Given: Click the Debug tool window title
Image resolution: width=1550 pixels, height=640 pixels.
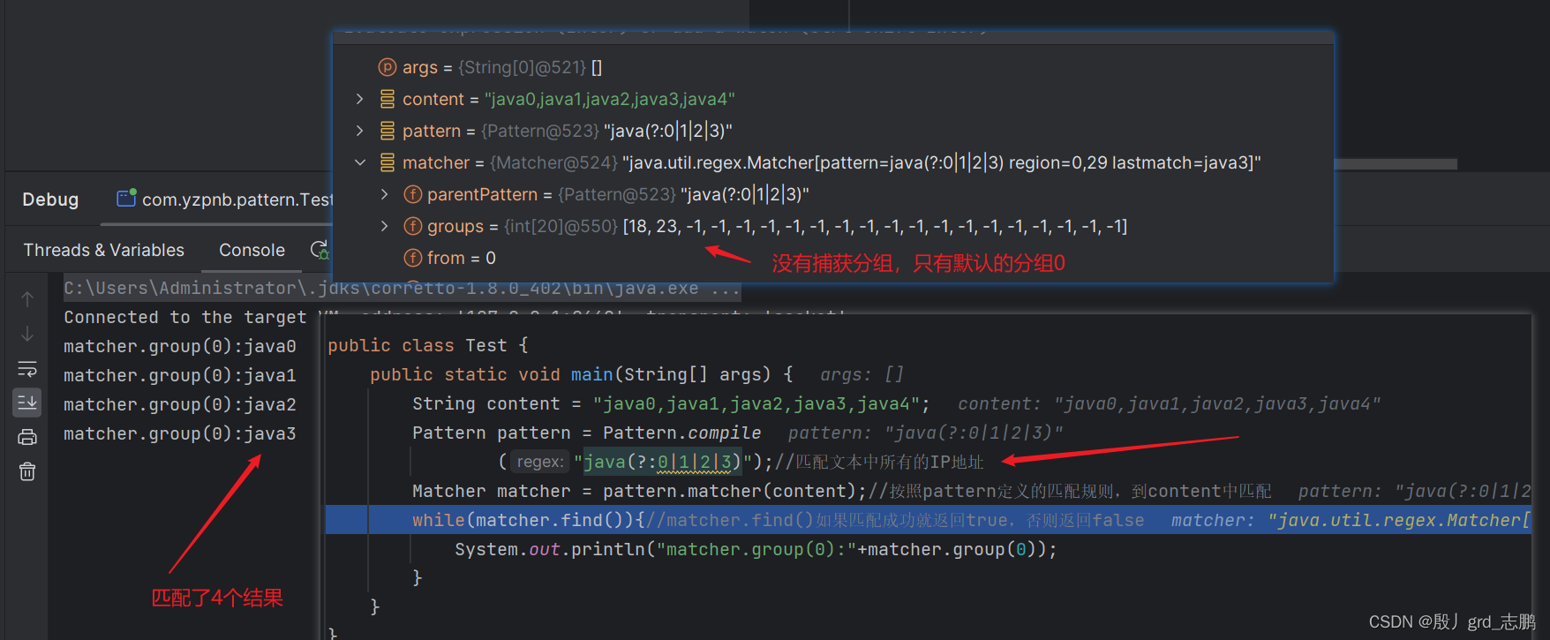Looking at the screenshot, I should tap(50, 200).
